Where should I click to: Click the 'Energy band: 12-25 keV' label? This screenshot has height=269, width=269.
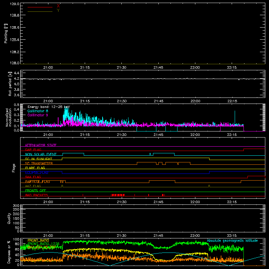coord(49,107)
